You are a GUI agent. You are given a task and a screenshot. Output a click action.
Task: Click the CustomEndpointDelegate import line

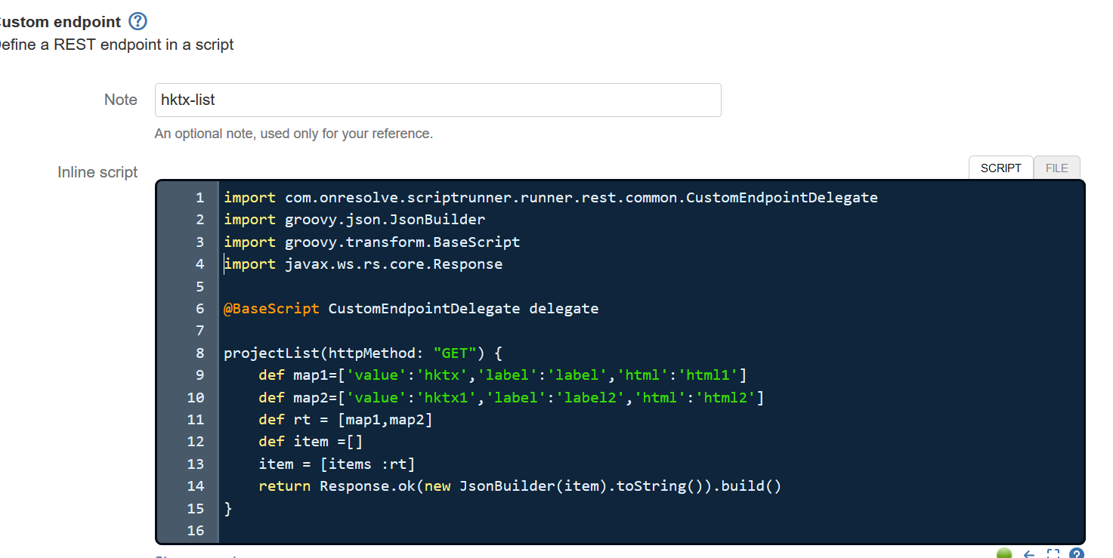coord(551,198)
